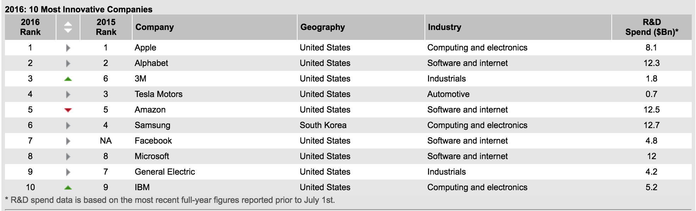Click South Korea in Samsung row
The image size is (696, 211).
click(x=323, y=125)
